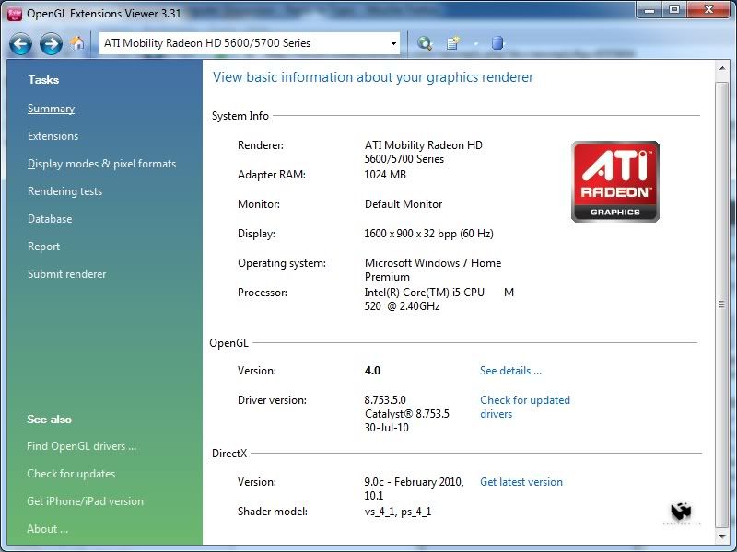
Task: Click Check for updates link
Action: point(71,474)
